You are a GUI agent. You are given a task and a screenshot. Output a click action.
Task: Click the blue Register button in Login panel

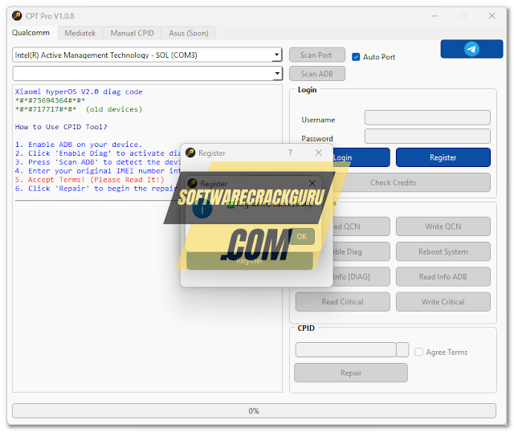tap(443, 157)
